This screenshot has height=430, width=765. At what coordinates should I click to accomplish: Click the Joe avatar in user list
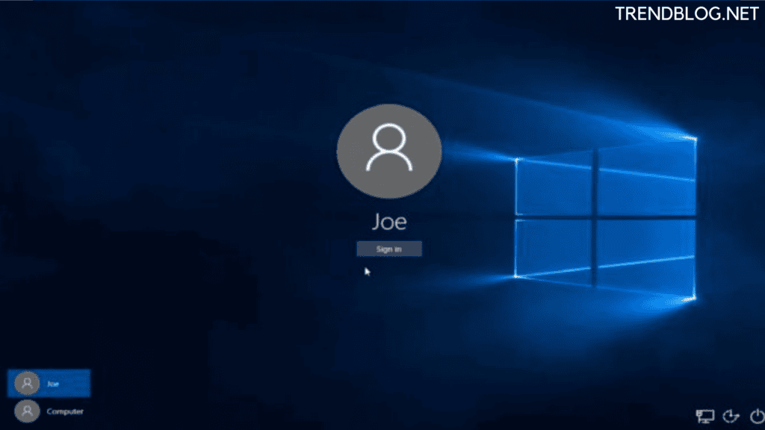pyautogui.click(x=27, y=383)
